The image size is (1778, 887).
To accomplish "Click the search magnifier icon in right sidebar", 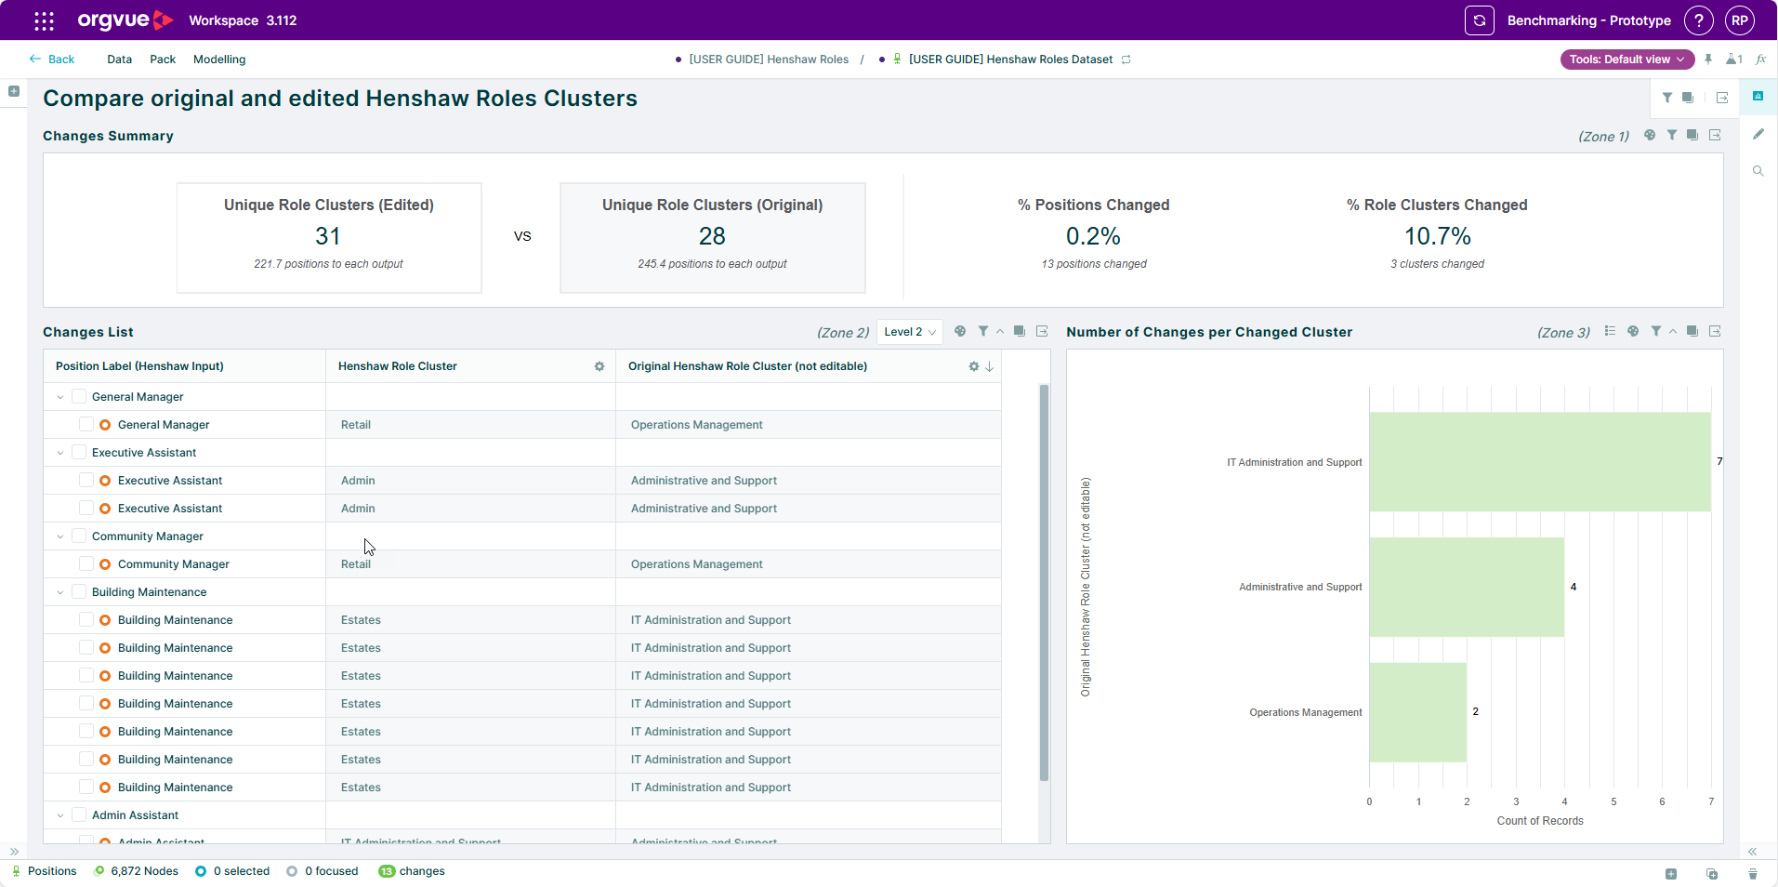I will 1758,171.
